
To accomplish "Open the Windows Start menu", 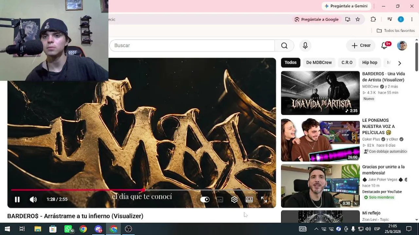I will (7, 229).
